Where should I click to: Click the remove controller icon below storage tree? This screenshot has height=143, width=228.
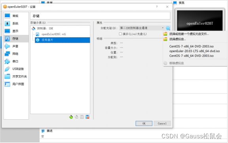click(x=76, y=117)
